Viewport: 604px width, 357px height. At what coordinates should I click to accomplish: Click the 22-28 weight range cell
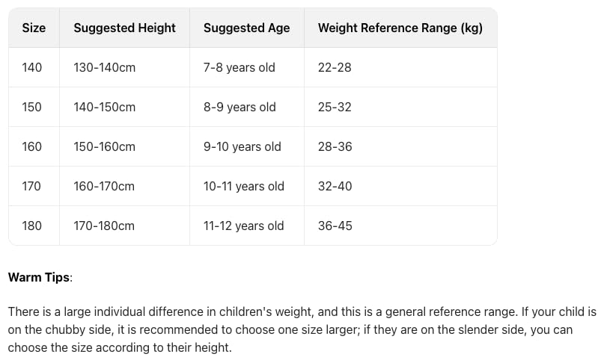tap(335, 68)
